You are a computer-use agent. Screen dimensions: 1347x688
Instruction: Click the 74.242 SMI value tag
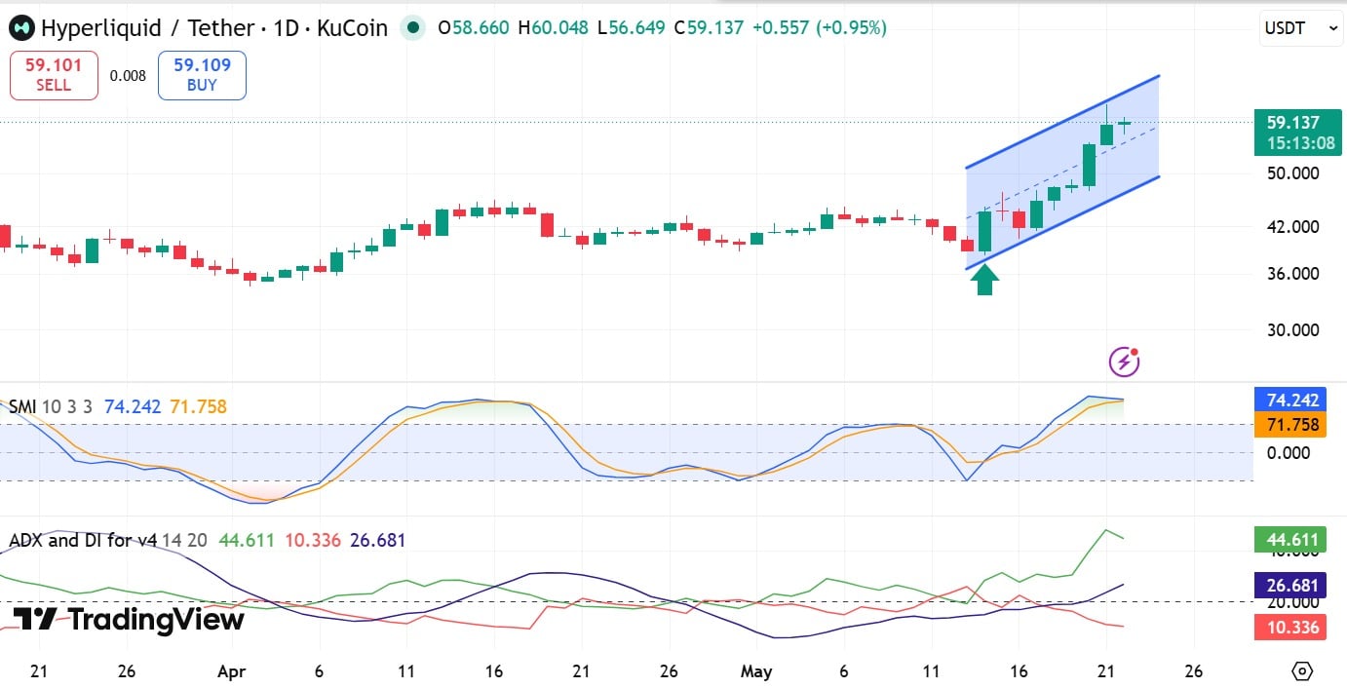pos(1290,400)
